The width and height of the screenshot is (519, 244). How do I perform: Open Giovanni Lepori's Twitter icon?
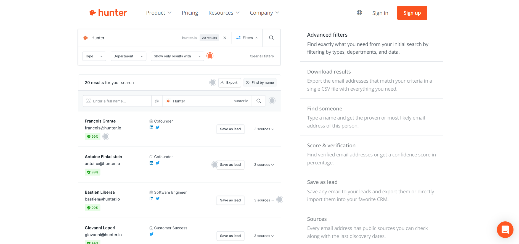[151, 234]
